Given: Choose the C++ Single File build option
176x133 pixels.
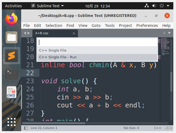Looking at the screenshot, I should (x=53, y=50).
